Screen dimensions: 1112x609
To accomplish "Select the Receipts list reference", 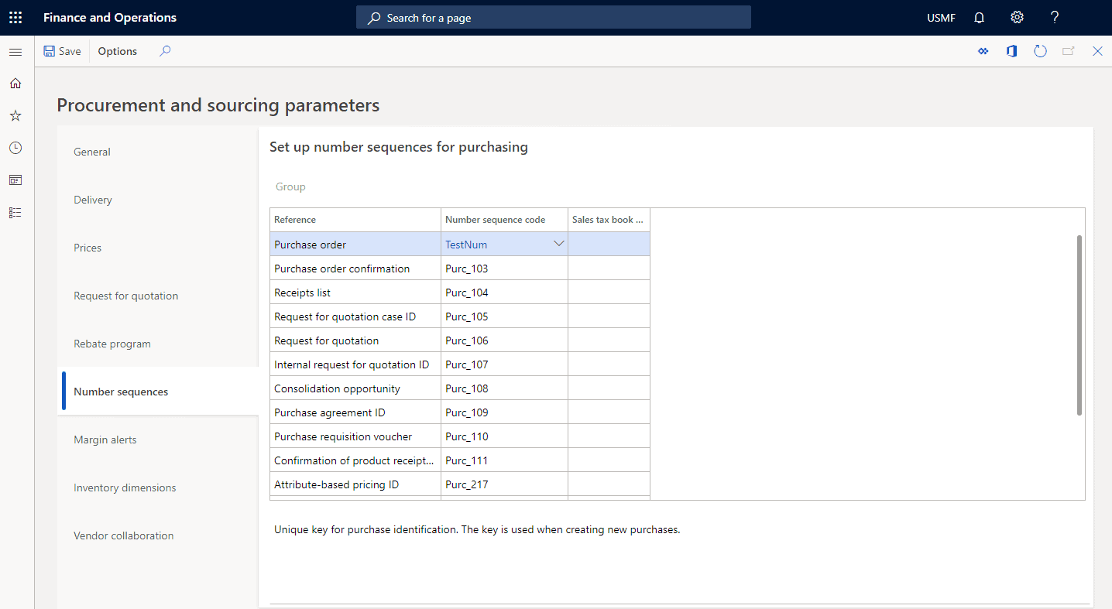I will pos(355,293).
